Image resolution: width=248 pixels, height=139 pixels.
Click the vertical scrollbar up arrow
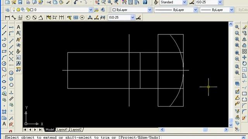231,24
